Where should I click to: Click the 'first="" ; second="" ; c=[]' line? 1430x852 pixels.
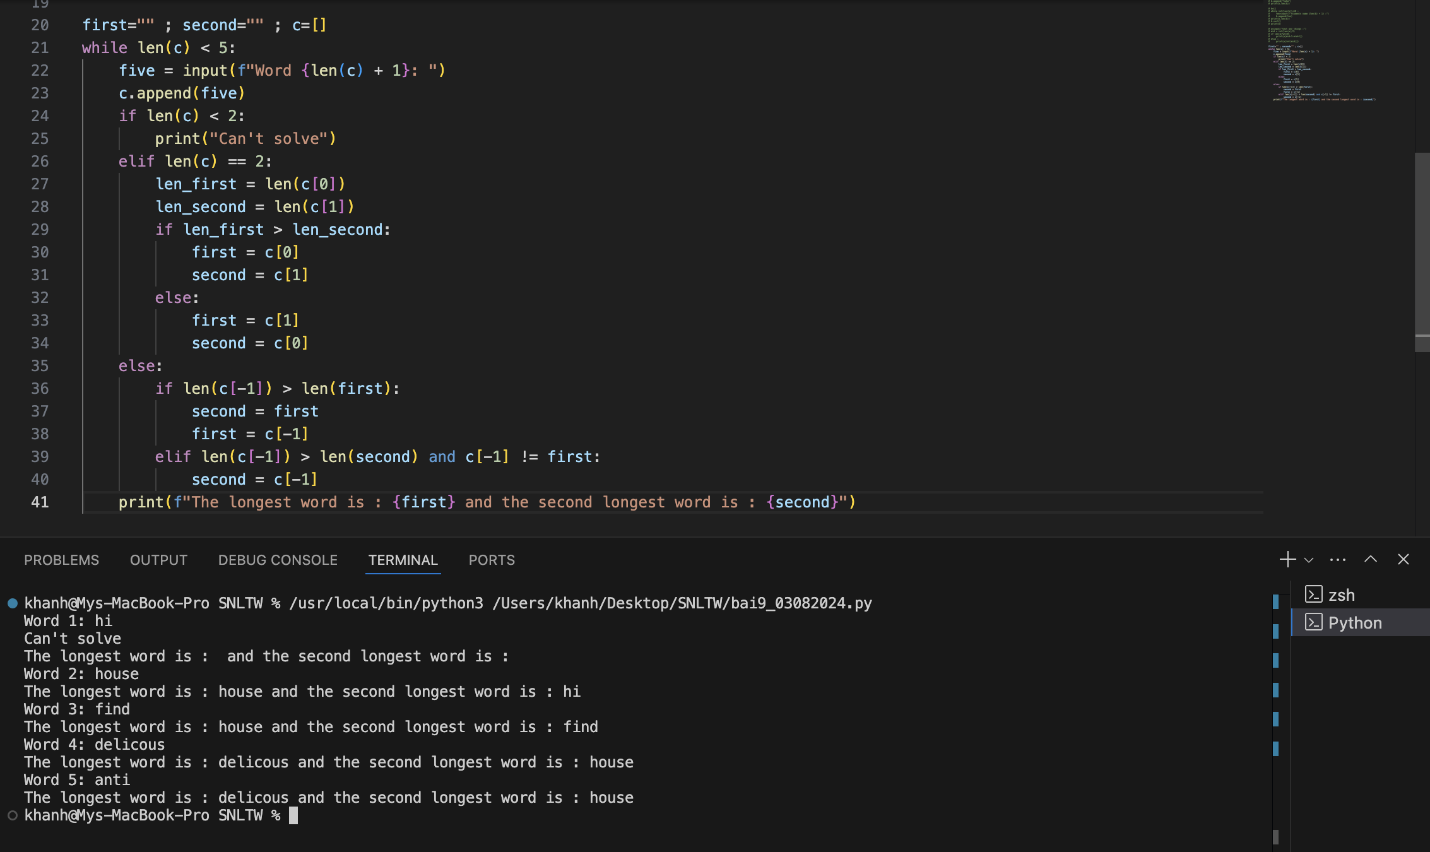[204, 25]
